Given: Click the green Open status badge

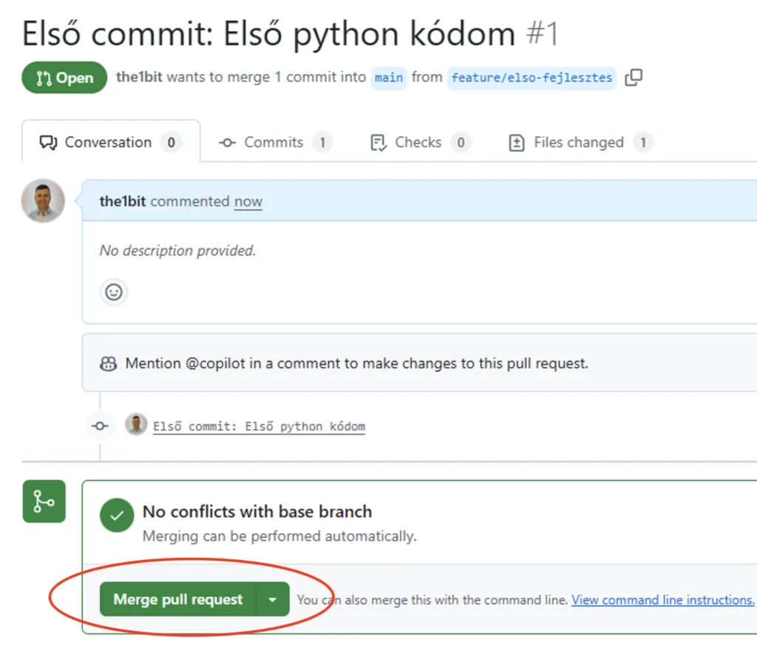Looking at the screenshot, I should point(65,78).
